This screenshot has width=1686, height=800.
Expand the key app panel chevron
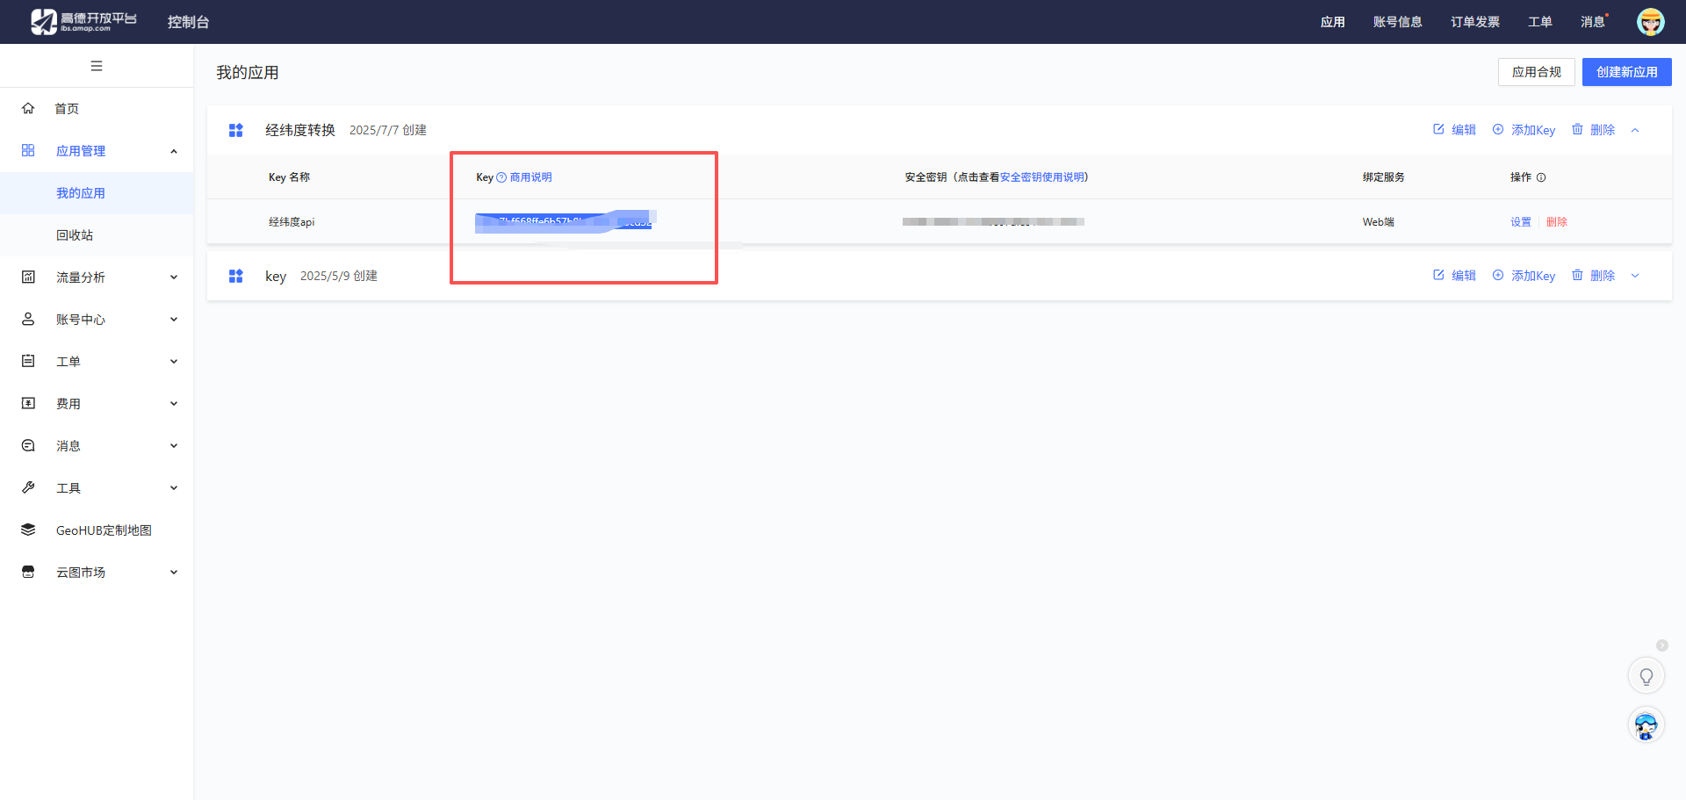[x=1635, y=276]
